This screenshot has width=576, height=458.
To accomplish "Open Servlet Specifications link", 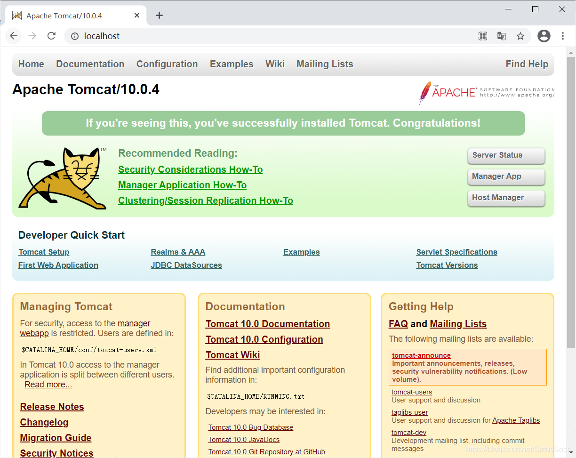I will coord(457,252).
